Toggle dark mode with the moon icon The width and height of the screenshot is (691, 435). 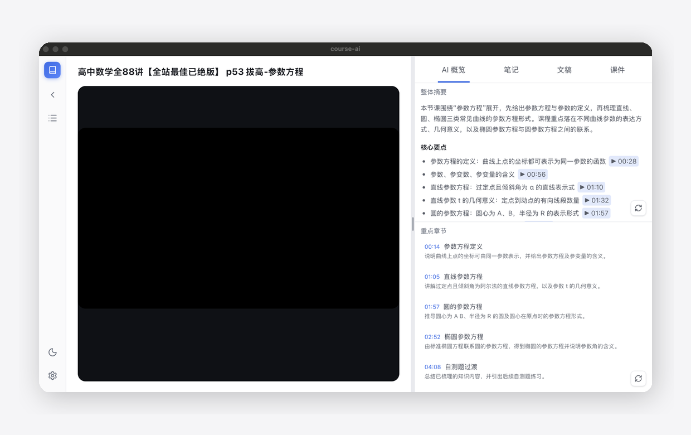52,352
